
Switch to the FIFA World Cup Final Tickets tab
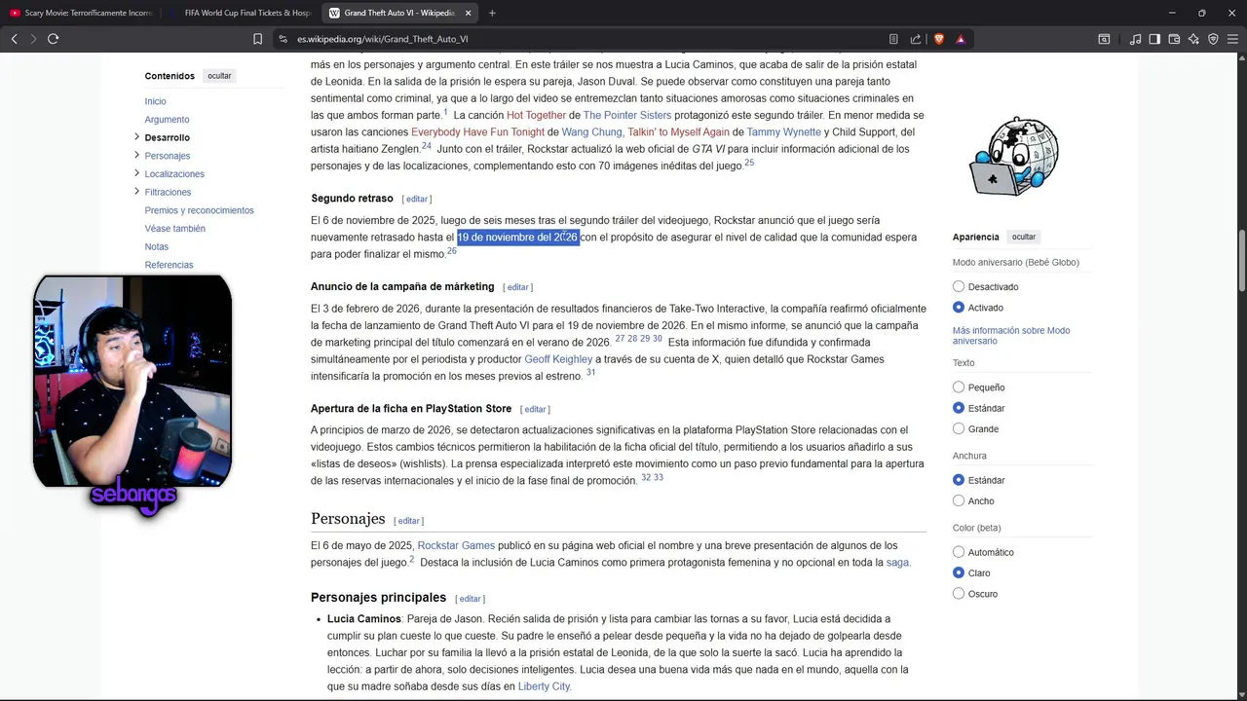click(x=240, y=13)
